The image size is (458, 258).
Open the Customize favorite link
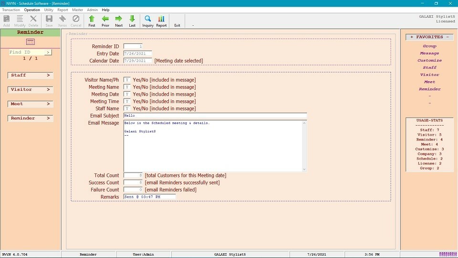click(x=429, y=60)
